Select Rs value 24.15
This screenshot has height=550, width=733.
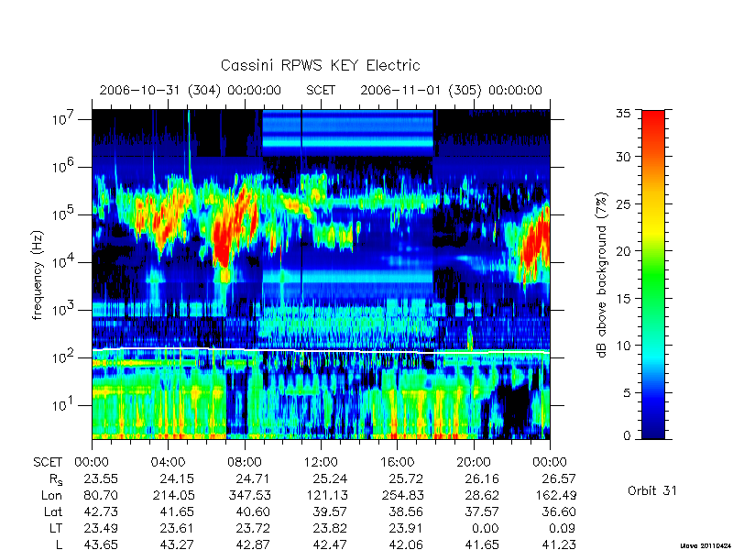(177, 478)
